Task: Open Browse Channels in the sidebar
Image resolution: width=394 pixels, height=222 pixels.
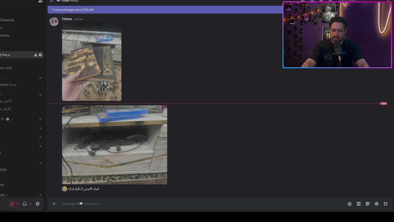Action: (7, 20)
